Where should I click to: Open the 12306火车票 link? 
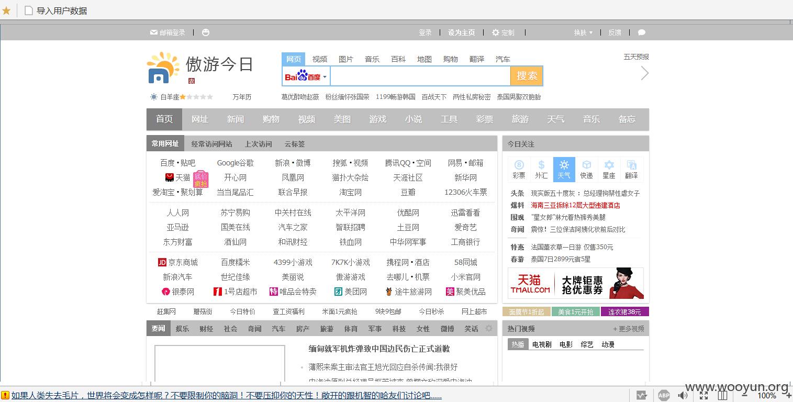click(465, 192)
